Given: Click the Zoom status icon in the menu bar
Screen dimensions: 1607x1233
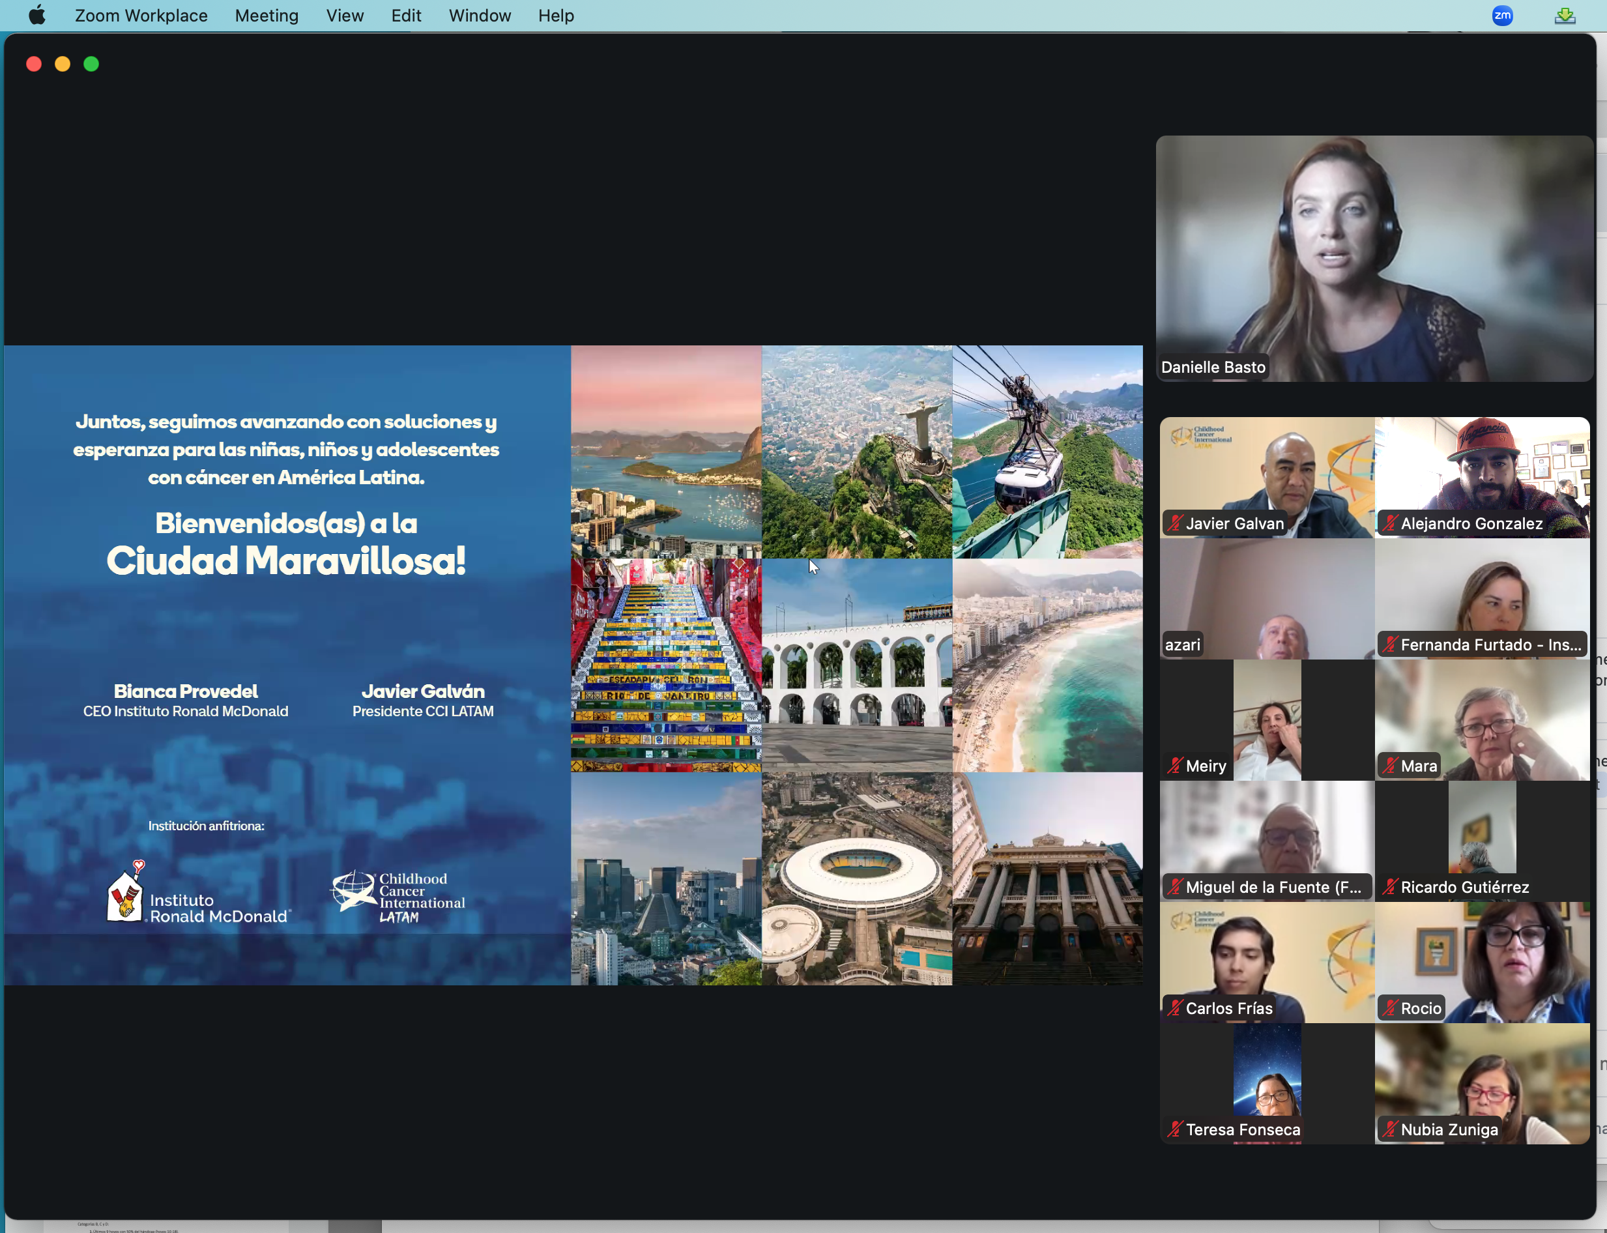Looking at the screenshot, I should [1503, 15].
